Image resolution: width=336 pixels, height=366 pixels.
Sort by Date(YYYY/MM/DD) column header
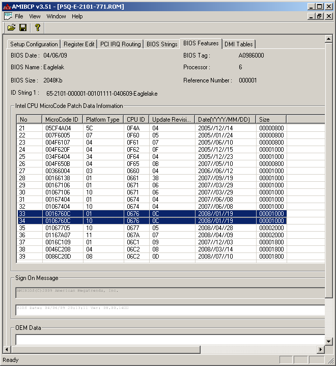tap(226, 119)
